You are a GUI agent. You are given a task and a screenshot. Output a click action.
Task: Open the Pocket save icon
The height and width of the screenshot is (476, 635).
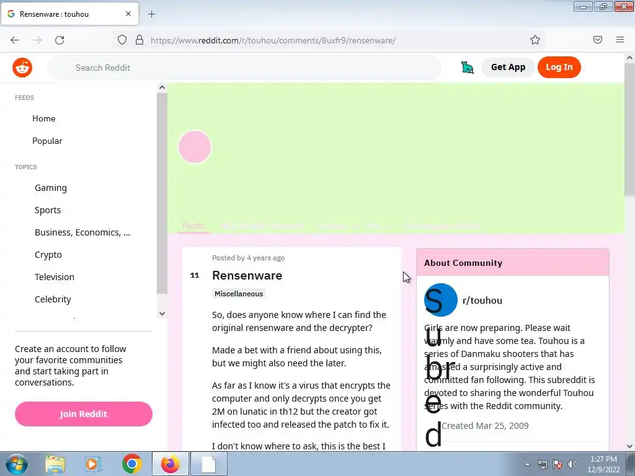pyautogui.click(x=598, y=40)
